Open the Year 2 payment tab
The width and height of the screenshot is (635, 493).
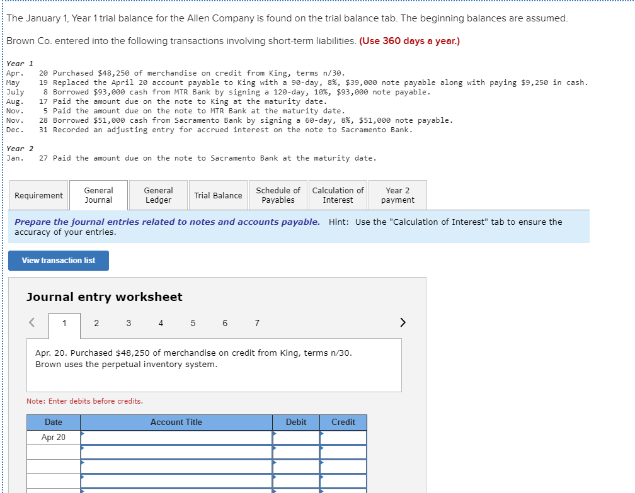[398, 195]
